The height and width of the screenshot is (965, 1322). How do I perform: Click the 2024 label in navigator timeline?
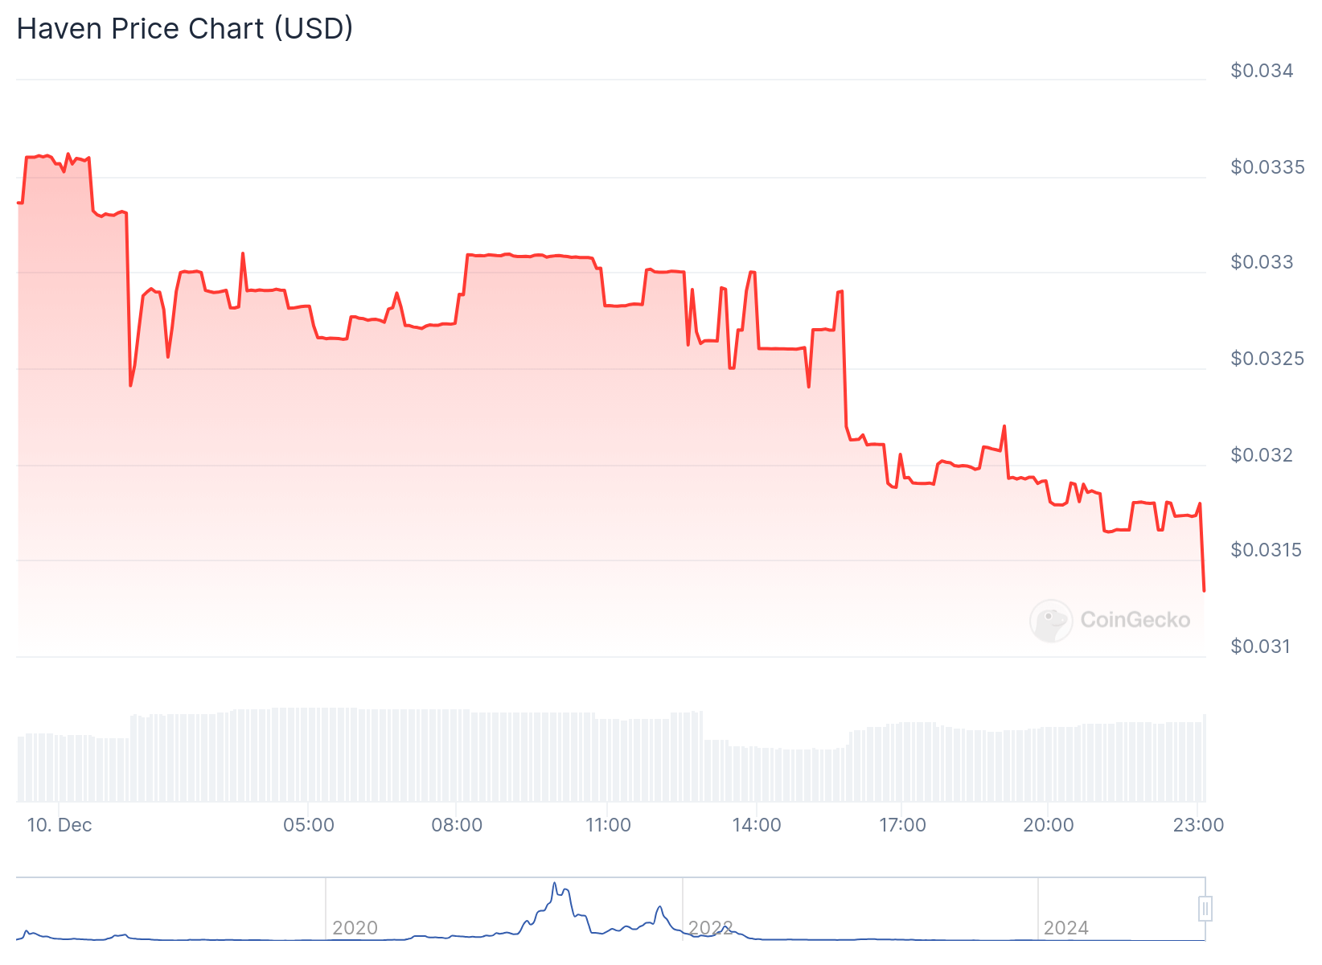[x=1065, y=928]
